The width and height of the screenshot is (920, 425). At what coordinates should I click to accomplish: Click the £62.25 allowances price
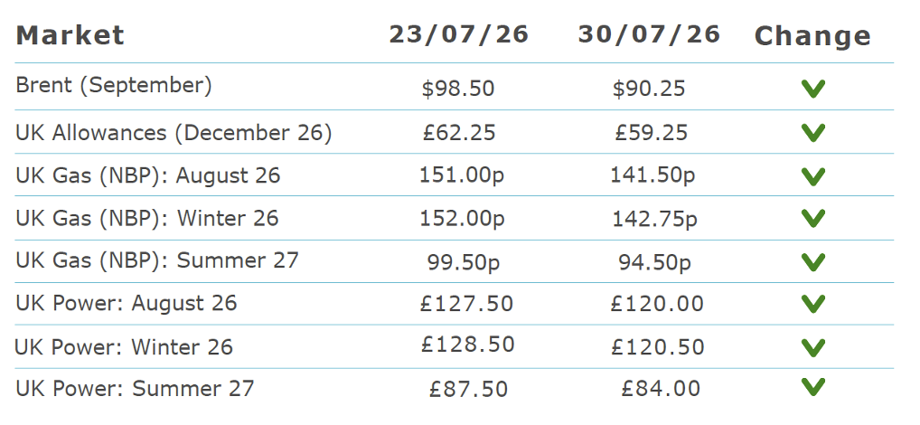pyautogui.click(x=459, y=133)
